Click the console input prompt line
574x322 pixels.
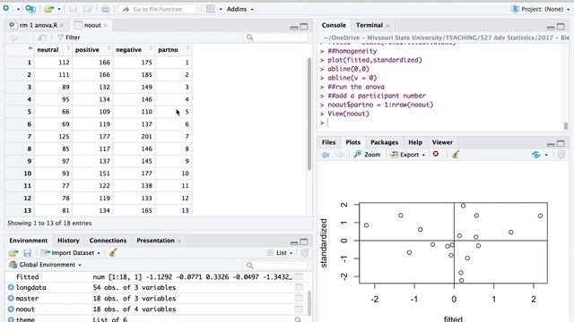[x=441, y=123]
